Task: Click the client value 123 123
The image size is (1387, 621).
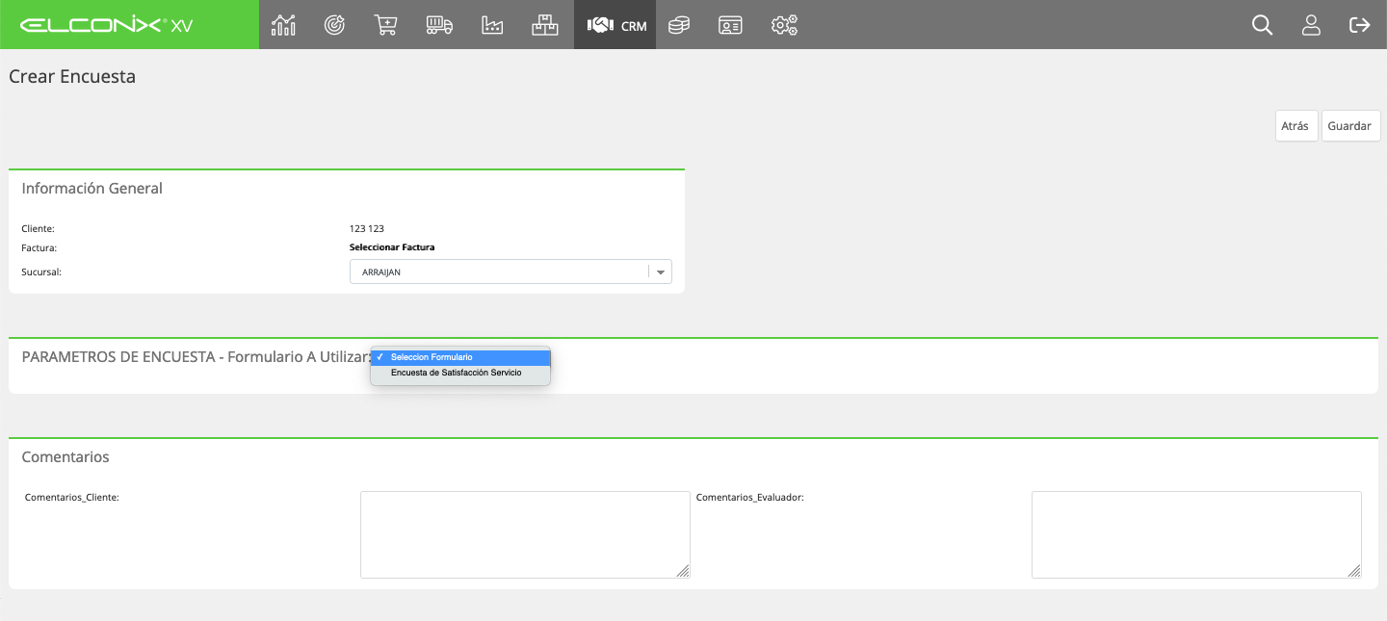Action: (x=367, y=229)
